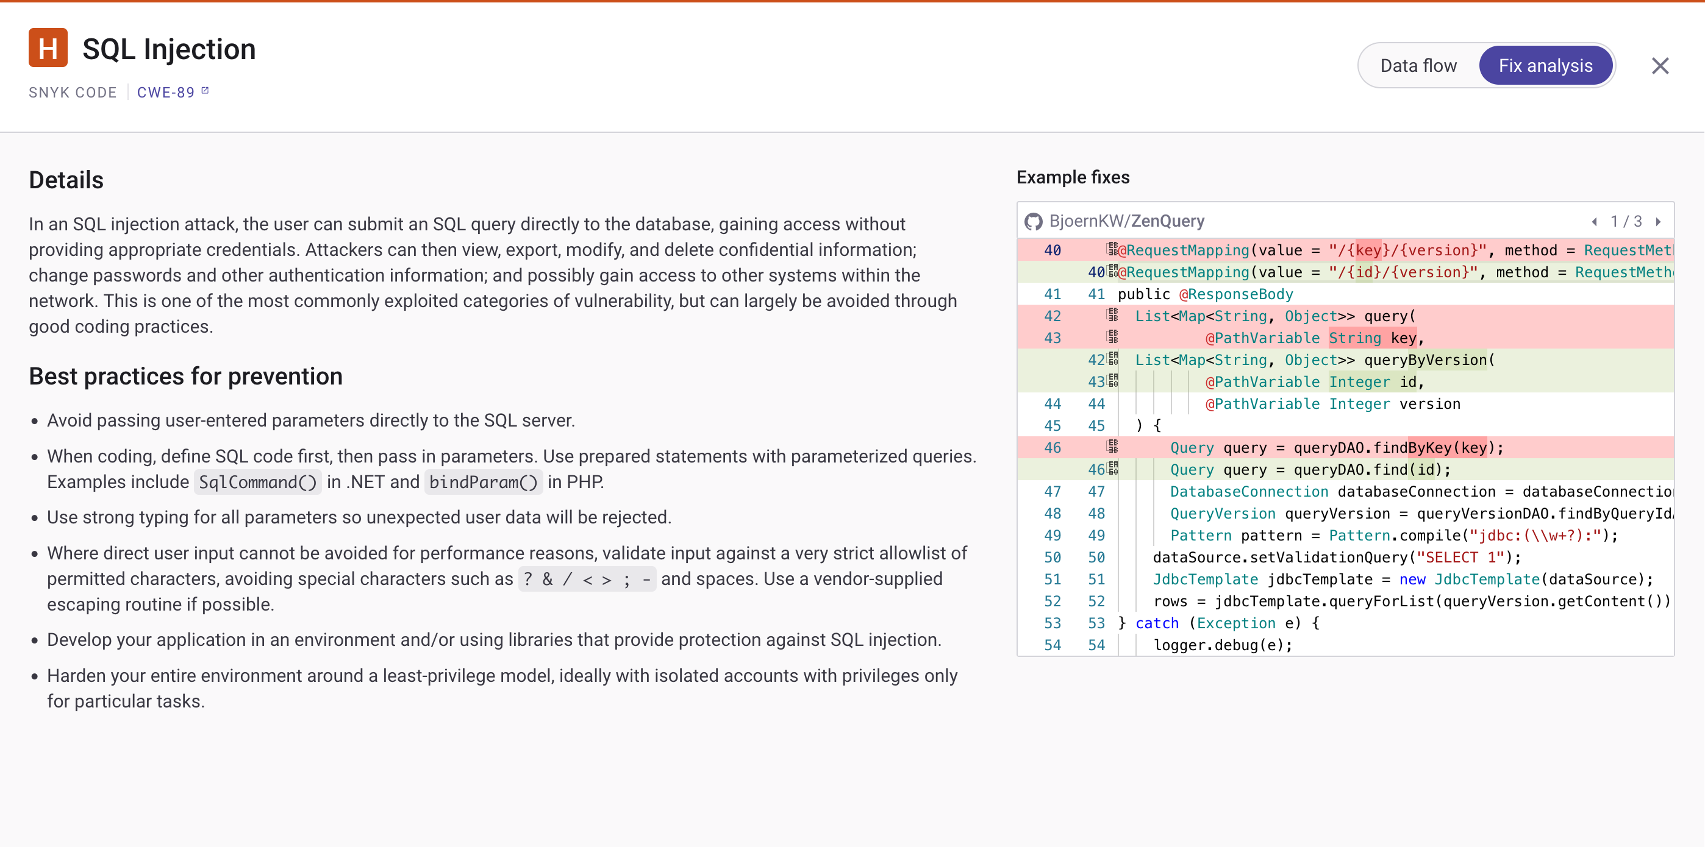
Task: Click diff marker on removed line 42 query(
Action: [x=1113, y=315]
